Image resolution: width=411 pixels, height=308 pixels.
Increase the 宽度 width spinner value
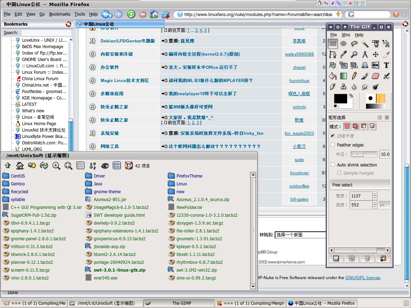(375, 194)
